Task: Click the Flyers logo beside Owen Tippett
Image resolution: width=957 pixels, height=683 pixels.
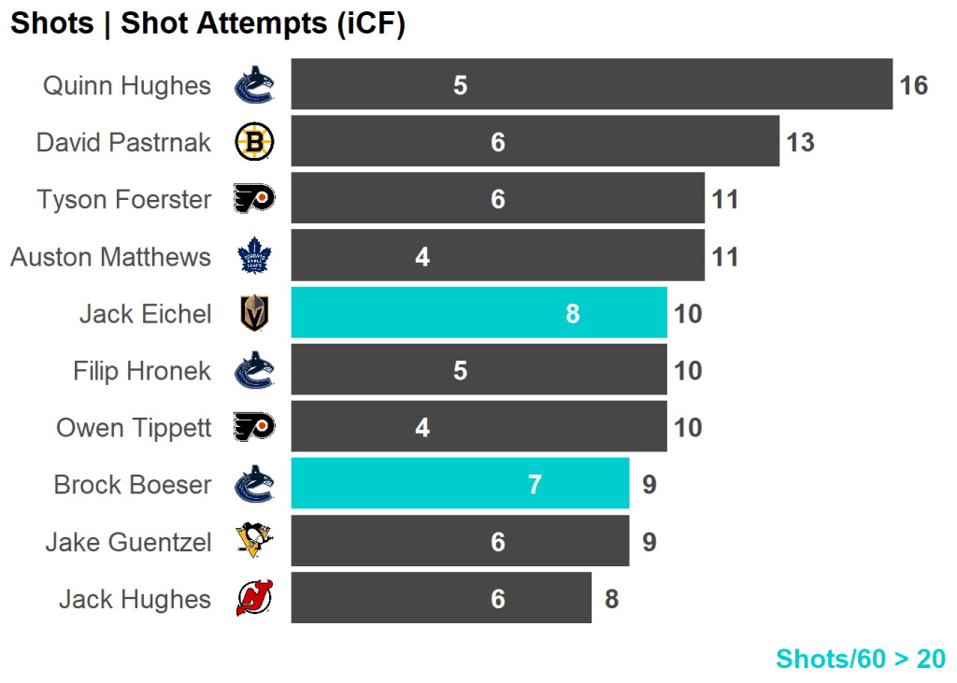Action: click(x=253, y=428)
